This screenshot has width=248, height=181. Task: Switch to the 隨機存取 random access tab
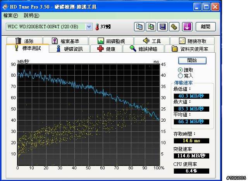[x=192, y=41]
